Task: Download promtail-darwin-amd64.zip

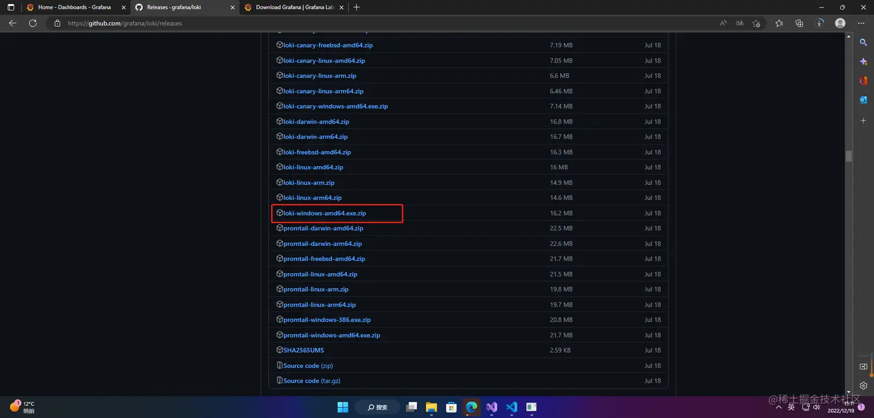Action: [323, 229]
